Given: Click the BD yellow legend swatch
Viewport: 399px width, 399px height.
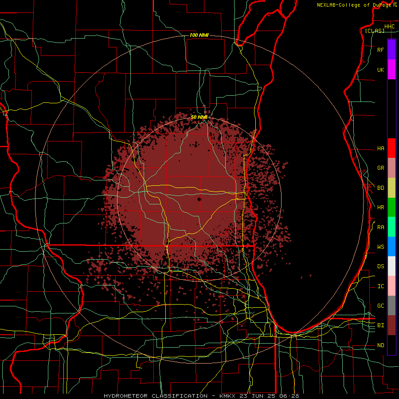Looking at the screenshot, I should 391,188.
